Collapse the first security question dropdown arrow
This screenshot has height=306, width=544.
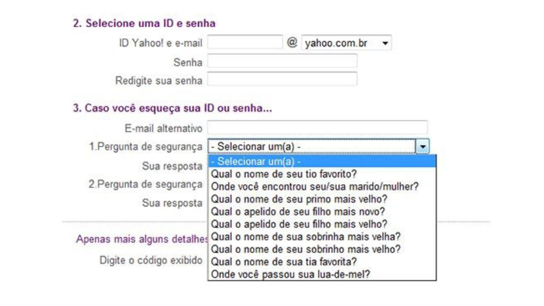(x=422, y=146)
